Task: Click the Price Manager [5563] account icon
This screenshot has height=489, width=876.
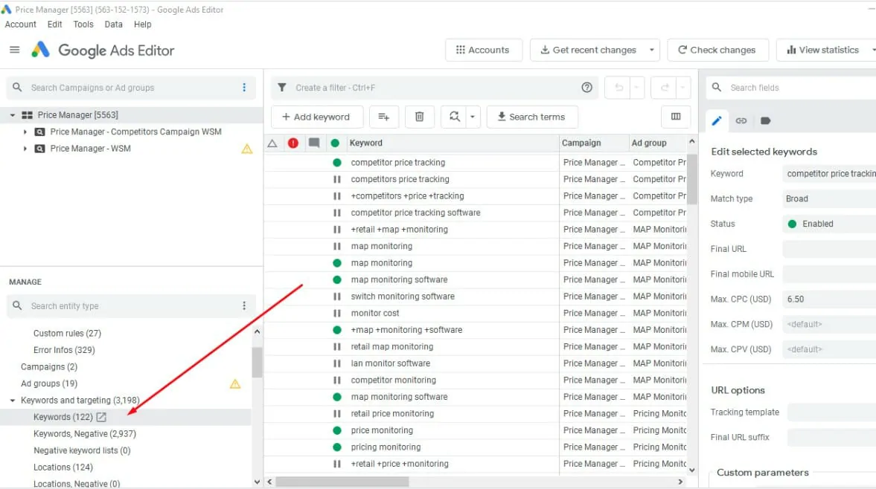Action: click(x=27, y=115)
